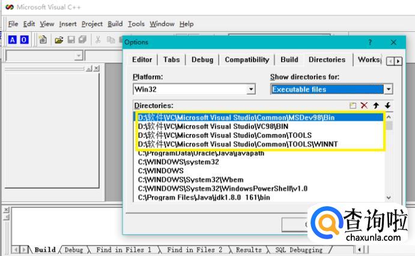Open Show directories for dropdown
The width and height of the screenshot is (415, 256).
pyautogui.click(x=388, y=89)
